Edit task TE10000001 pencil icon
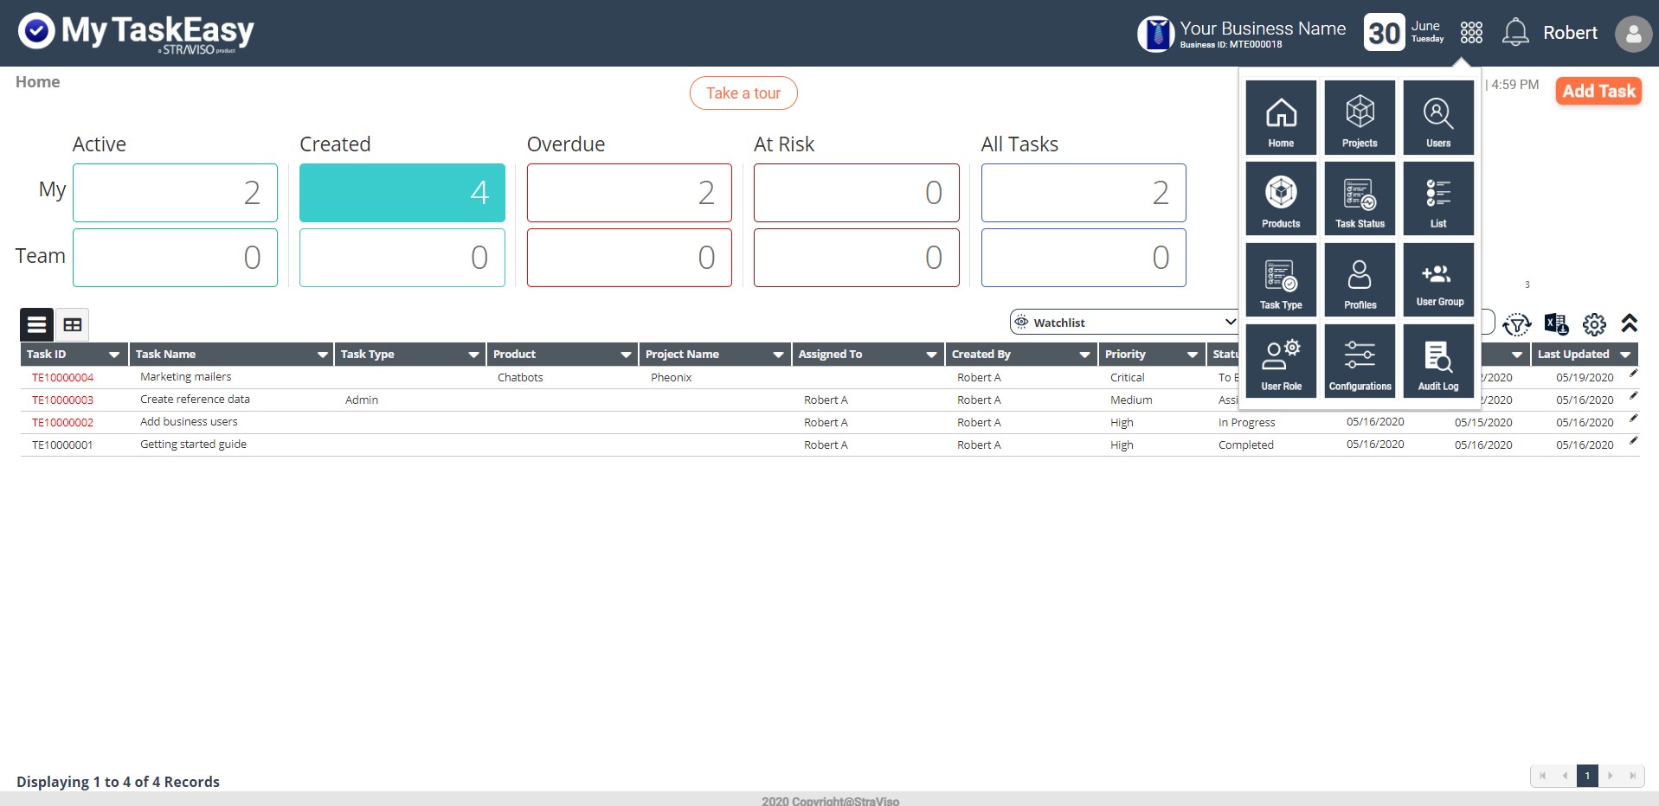 (x=1633, y=441)
